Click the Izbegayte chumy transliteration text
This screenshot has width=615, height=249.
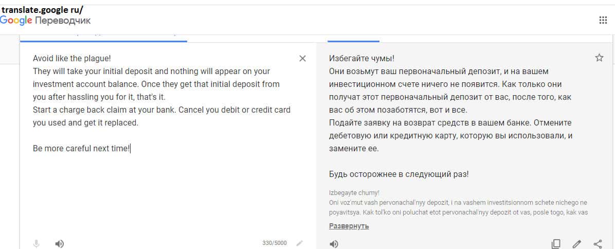pos(354,193)
